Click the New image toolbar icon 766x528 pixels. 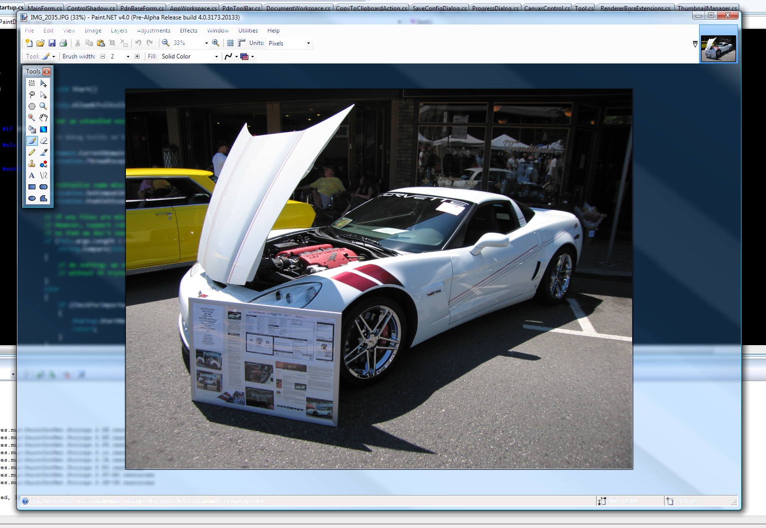click(29, 43)
